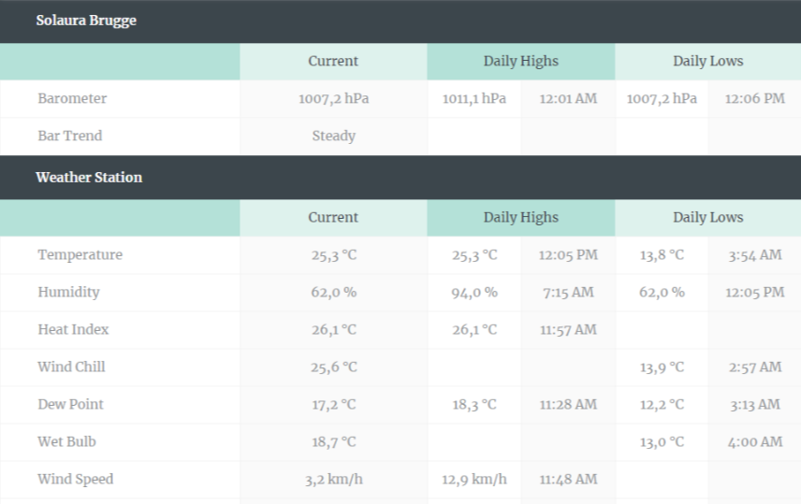Click the Current column header under Solaura Brugge
The height and width of the screenshot is (504, 801).
click(x=333, y=62)
